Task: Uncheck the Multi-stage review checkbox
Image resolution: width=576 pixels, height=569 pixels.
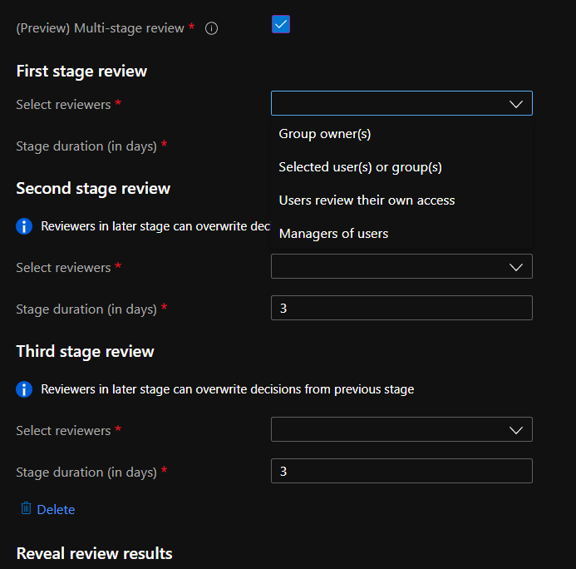Action: (281, 25)
